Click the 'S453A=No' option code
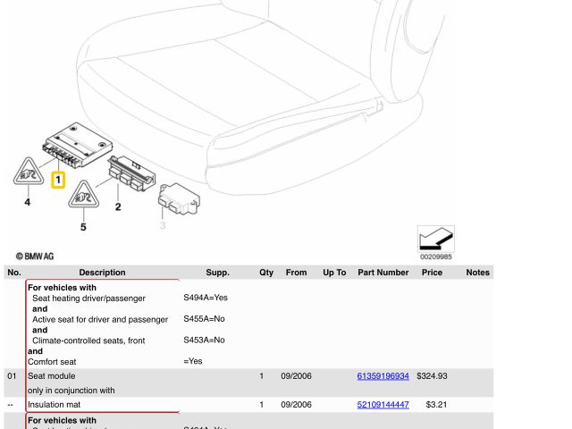The height and width of the screenshot is (429, 572). (x=204, y=340)
